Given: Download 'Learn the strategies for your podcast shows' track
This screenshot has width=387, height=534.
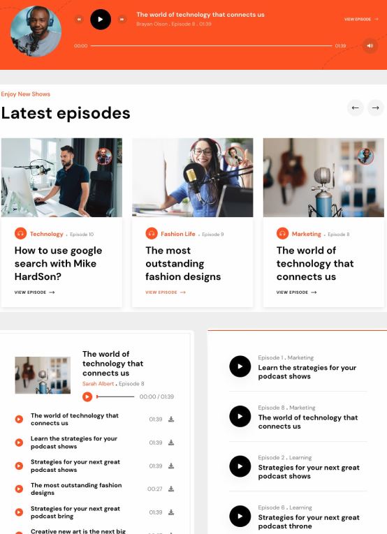Looking at the screenshot, I should point(171,443).
